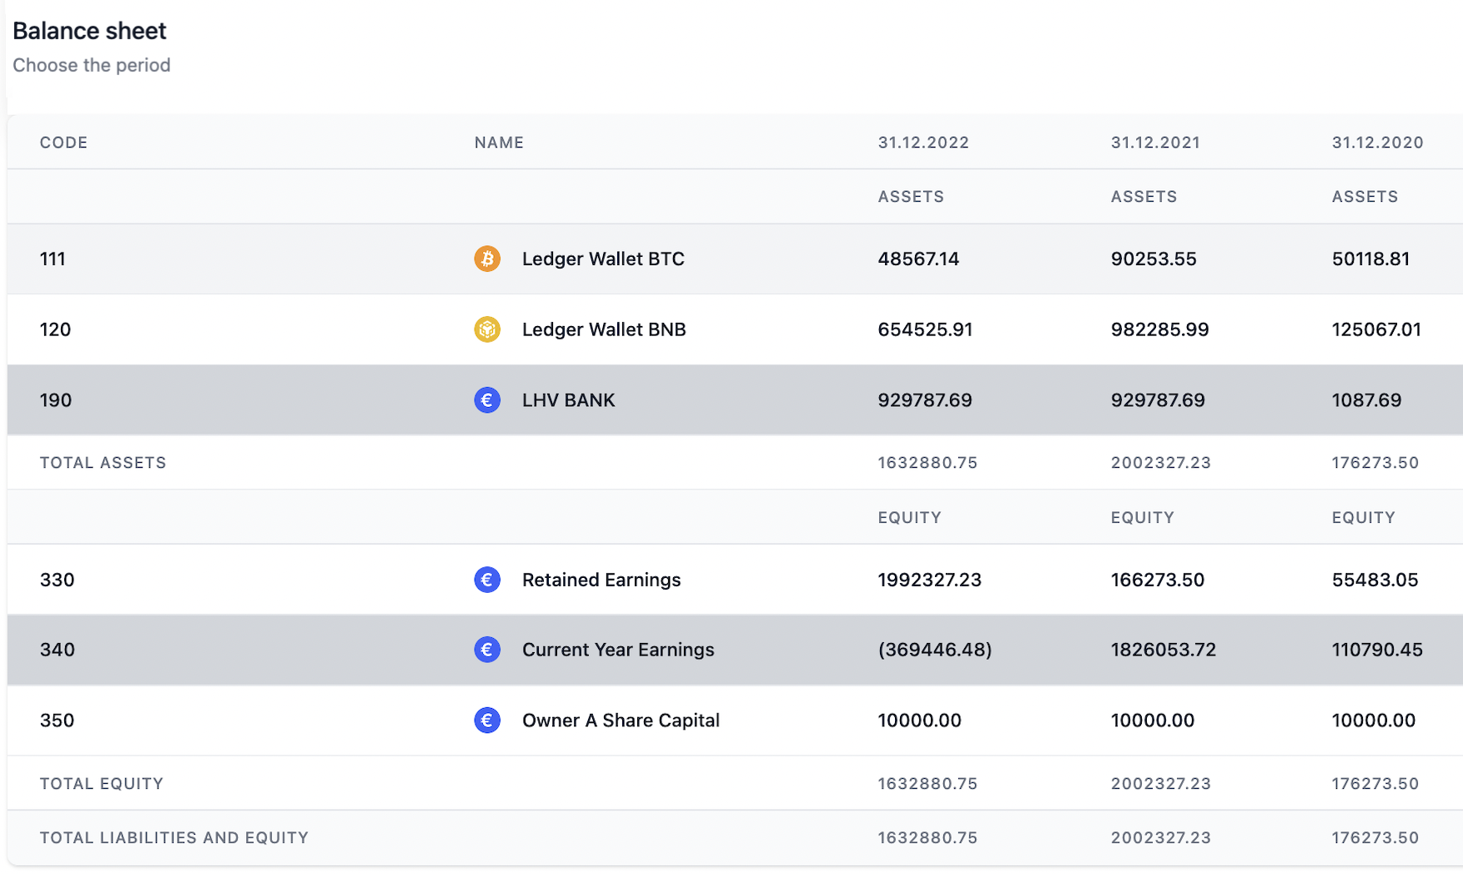Click account code 330

pos(57,580)
